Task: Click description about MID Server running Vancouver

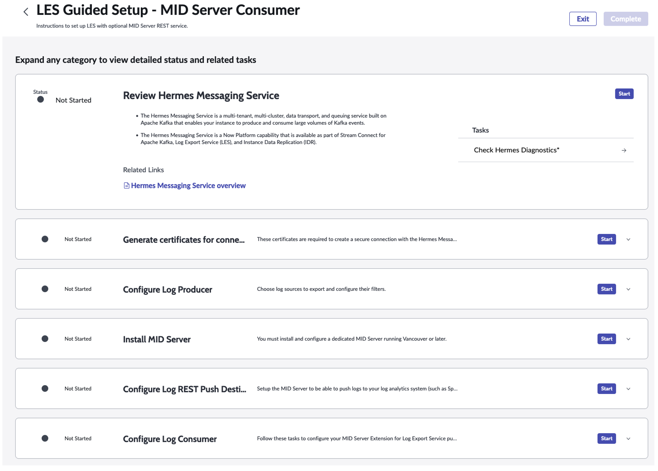Action: click(351, 339)
